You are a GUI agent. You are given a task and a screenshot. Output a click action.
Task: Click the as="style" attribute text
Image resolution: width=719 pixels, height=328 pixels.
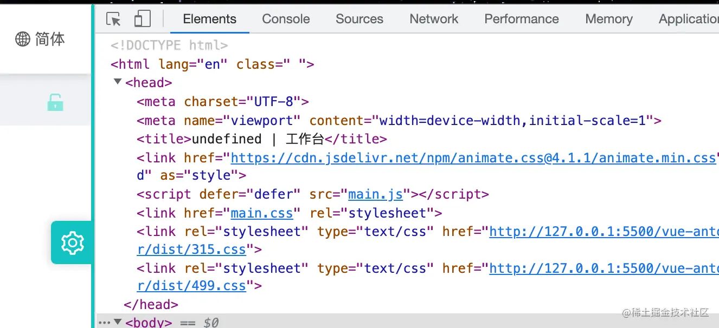(199, 176)
